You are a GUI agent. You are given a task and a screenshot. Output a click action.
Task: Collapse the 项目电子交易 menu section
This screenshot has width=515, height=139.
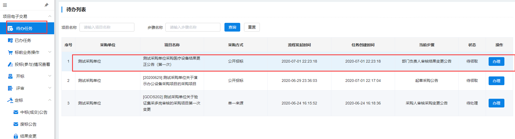tap(50, 16)
